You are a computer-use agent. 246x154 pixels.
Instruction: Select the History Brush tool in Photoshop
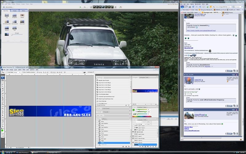[3, 100]
